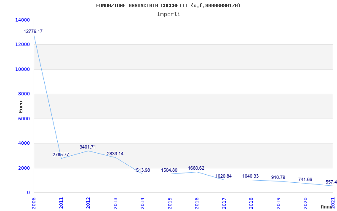Click the 2006 year label
This screenshot has height=211, width=337.
(34, 203)
